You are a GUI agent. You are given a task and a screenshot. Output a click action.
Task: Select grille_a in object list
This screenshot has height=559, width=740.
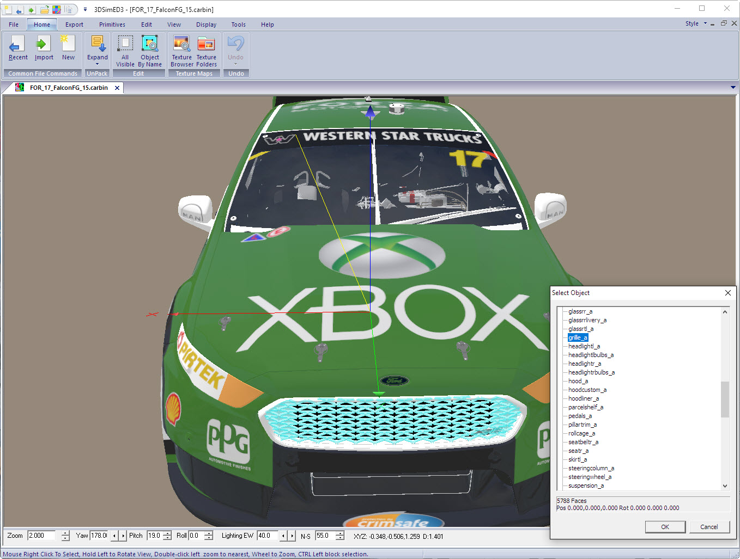[x=578, y=337]
